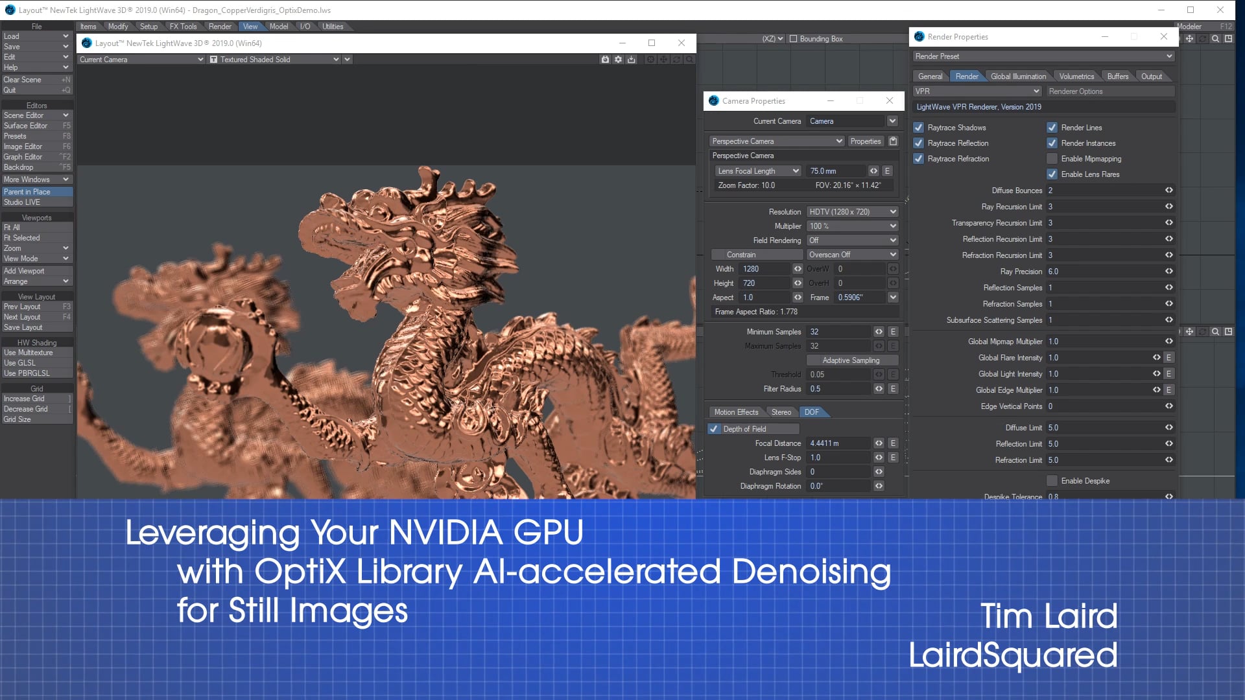
Task: Click envelope E button for Lens Focal Length
Action: [x=887, y=171]
